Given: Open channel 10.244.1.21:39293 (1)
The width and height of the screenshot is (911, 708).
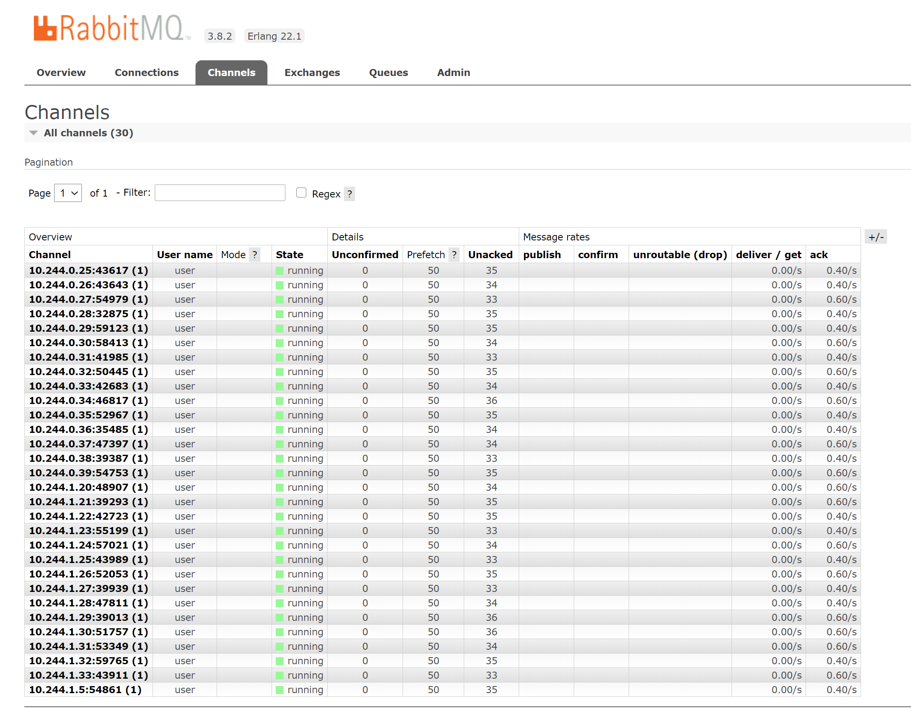Looking at the screenshot, I should coord(88,502).
